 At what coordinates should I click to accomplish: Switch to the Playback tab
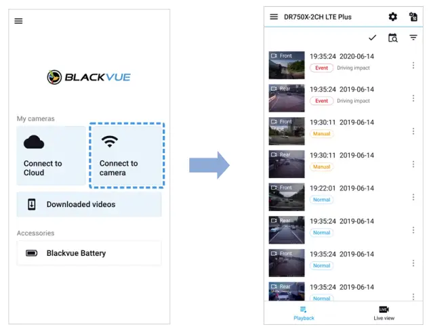pos(304,313)
